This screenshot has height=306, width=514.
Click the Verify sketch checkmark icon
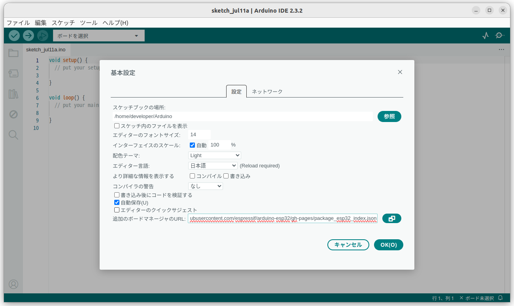point(14,35)
